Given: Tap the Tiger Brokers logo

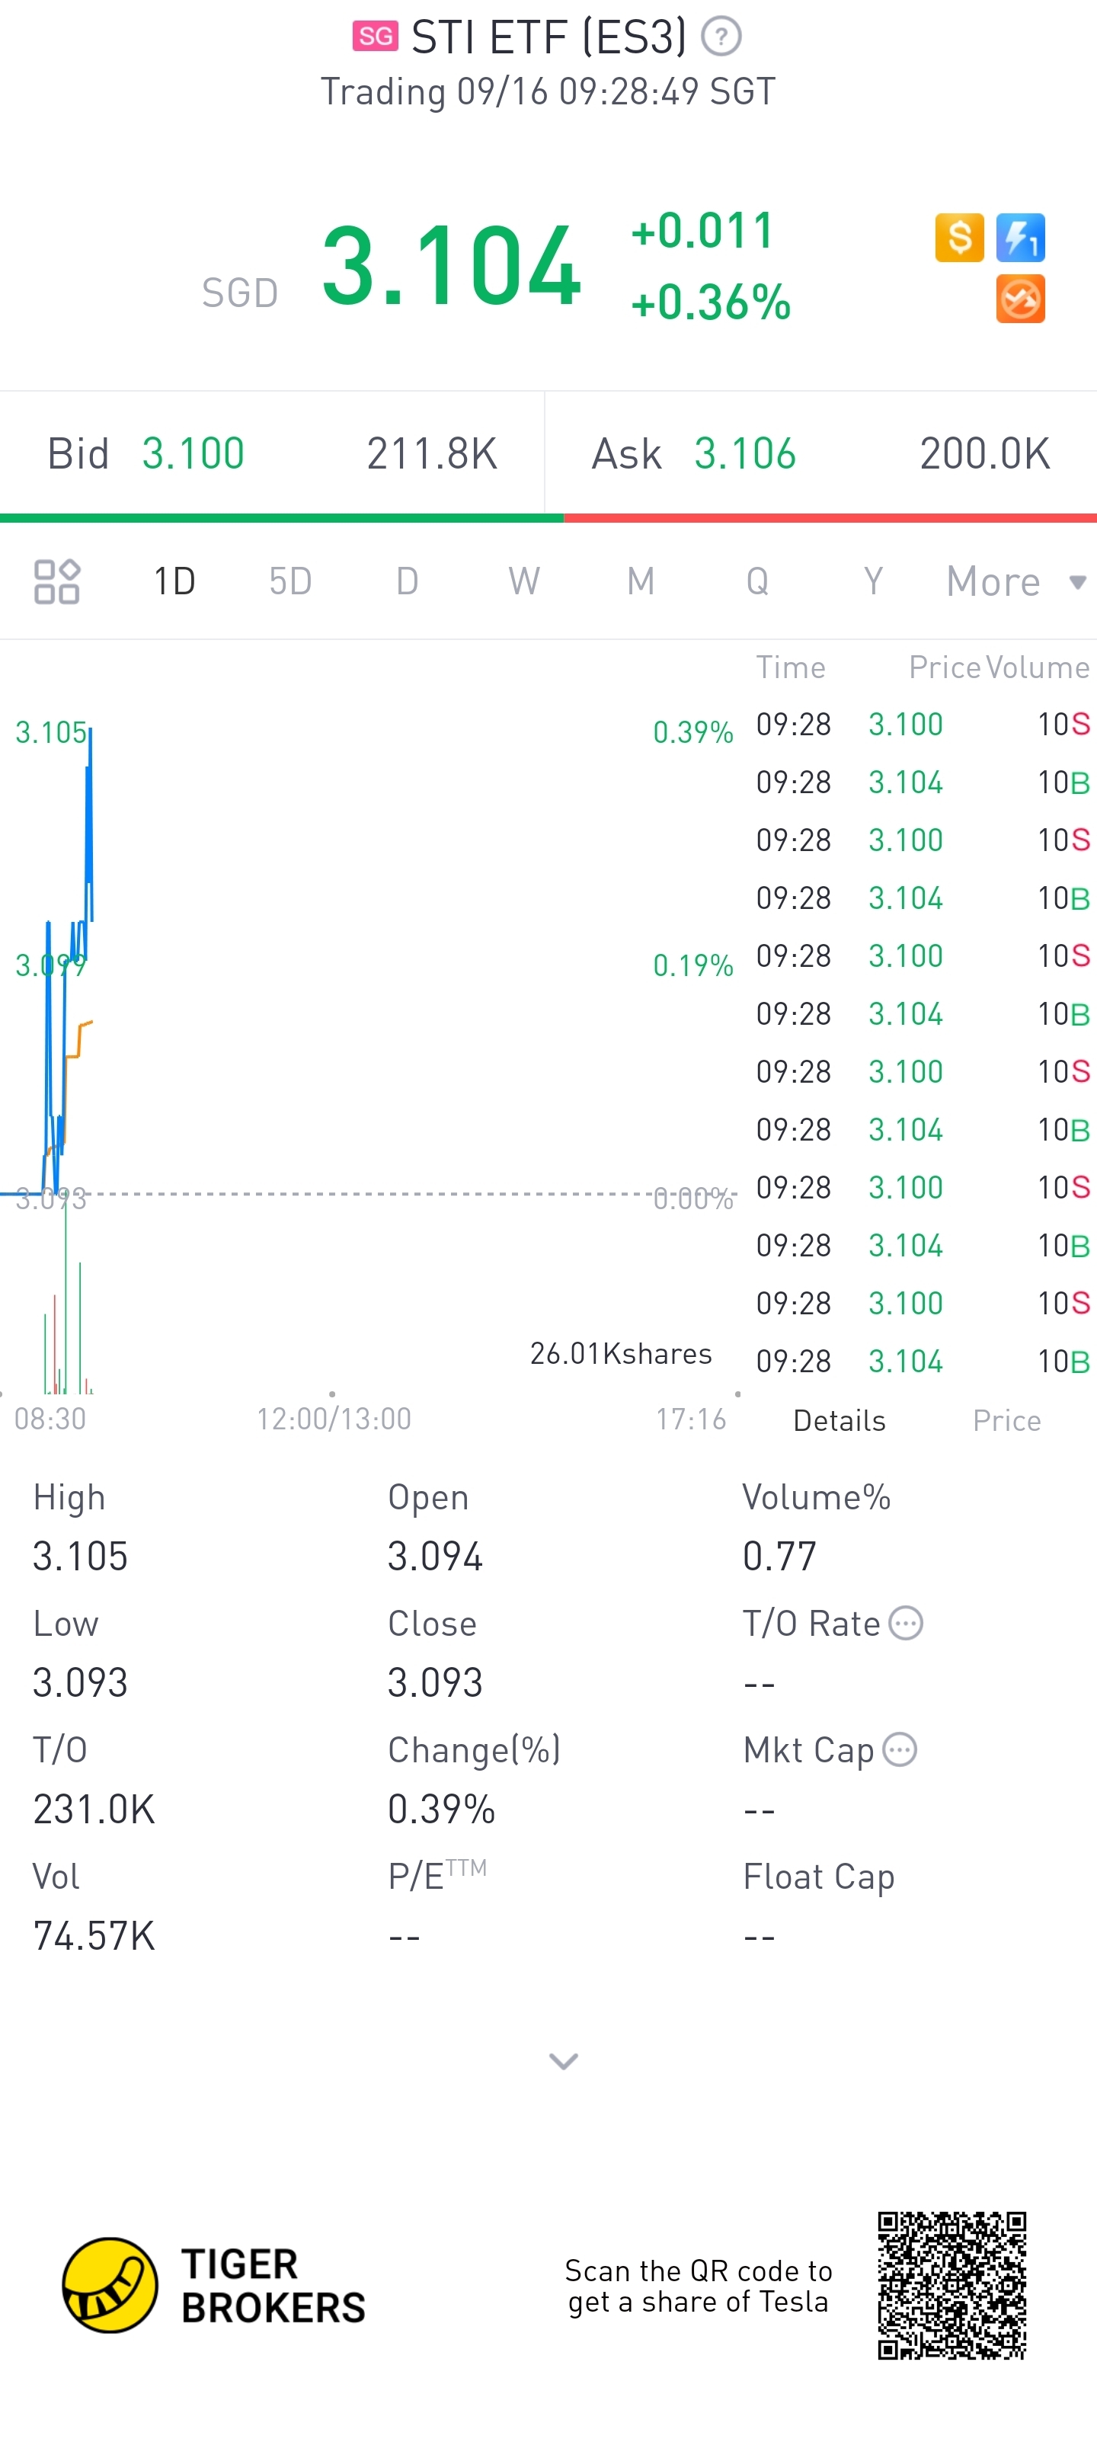Looking at the screenshot, I should click(111, 2285).
